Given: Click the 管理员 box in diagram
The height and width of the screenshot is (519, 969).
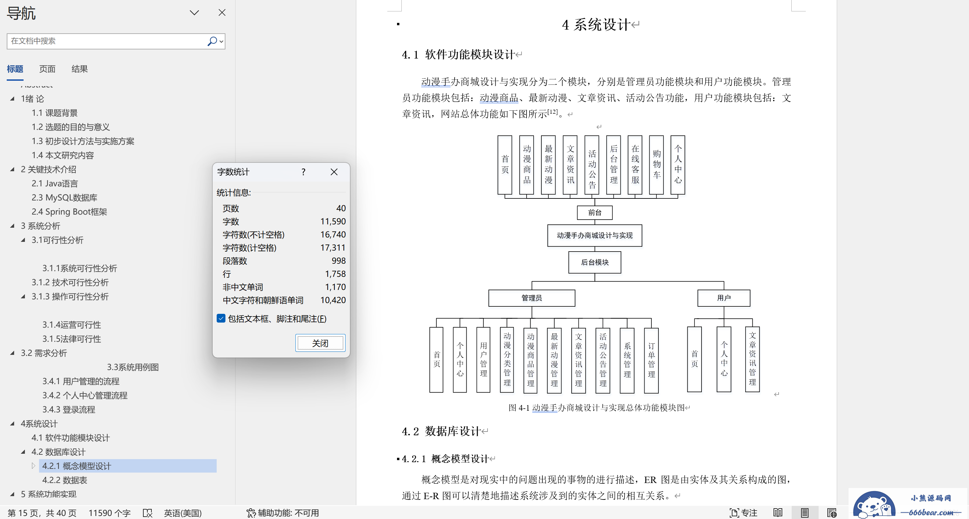Looking at the screenshot, I should 532,298.
